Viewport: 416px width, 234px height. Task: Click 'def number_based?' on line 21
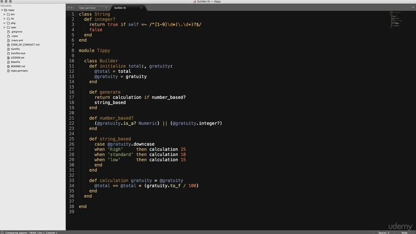111,118
